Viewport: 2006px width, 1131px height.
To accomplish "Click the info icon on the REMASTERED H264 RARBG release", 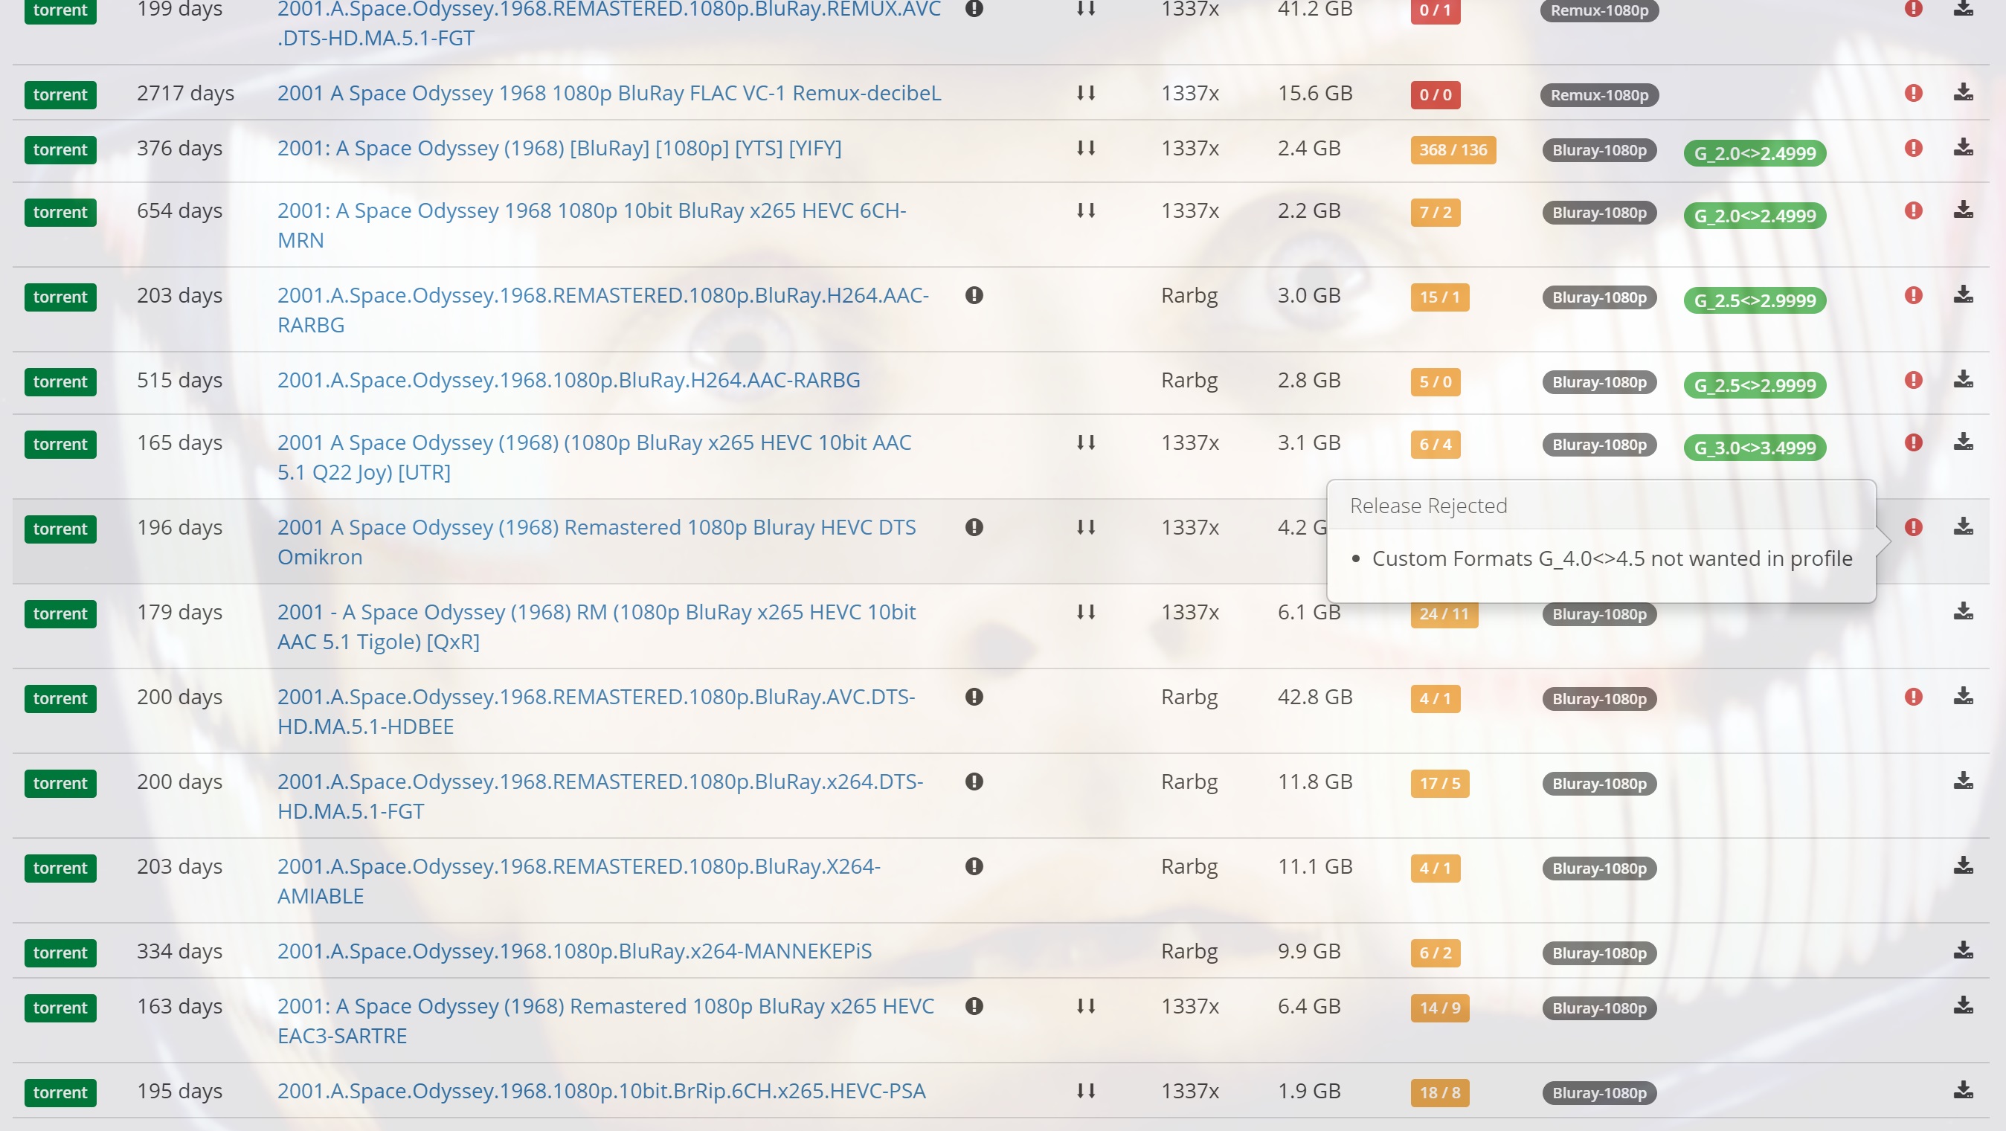I will (x=974, y=296).
